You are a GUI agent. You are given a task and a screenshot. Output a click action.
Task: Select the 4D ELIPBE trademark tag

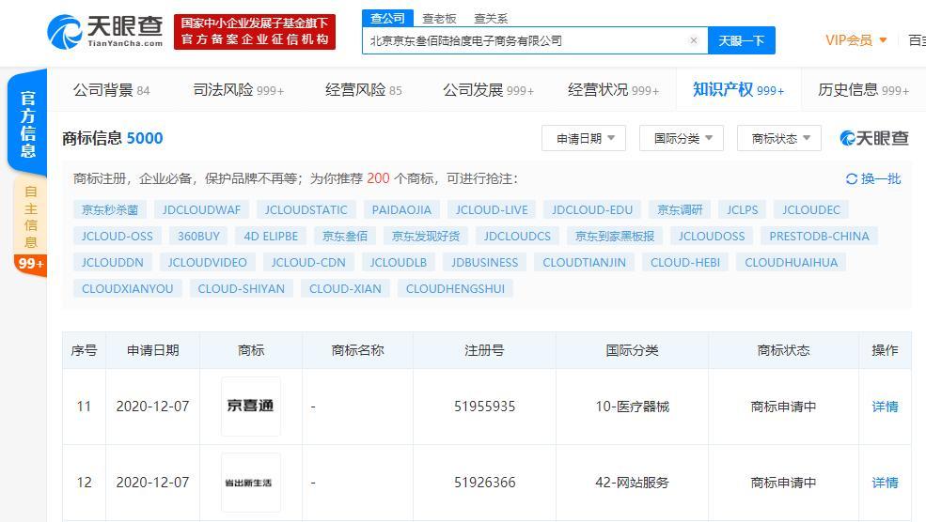coord(271,236)
